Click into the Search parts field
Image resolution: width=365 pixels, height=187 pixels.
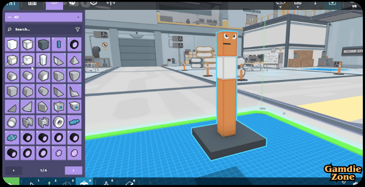43,30
